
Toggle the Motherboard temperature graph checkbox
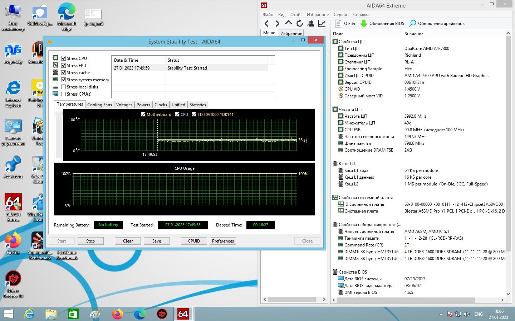(x=143, y=114)
